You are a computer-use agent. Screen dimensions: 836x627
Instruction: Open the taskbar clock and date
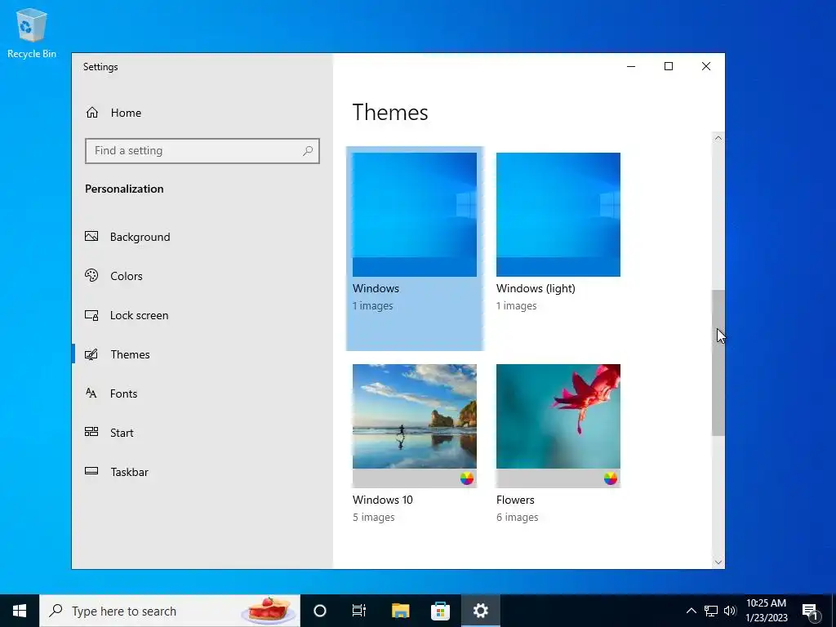coord(766,611)
